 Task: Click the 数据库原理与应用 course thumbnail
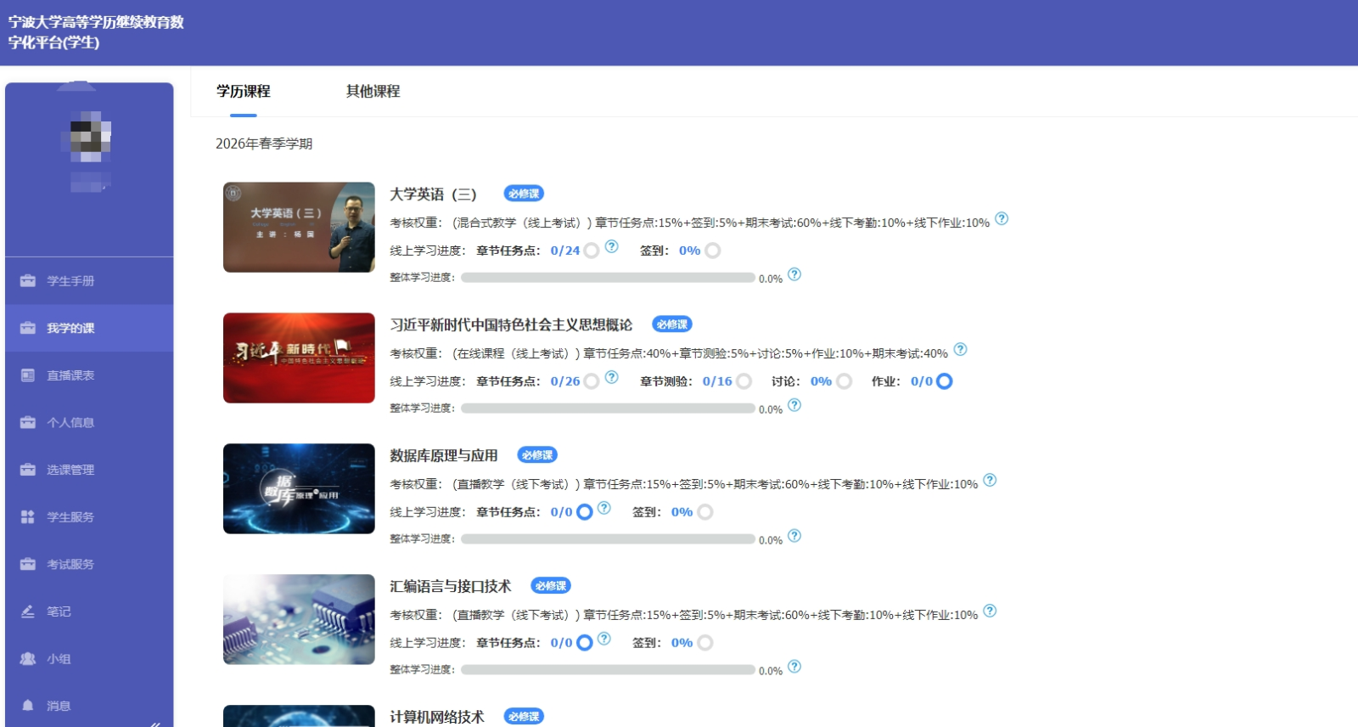(299, 489)
